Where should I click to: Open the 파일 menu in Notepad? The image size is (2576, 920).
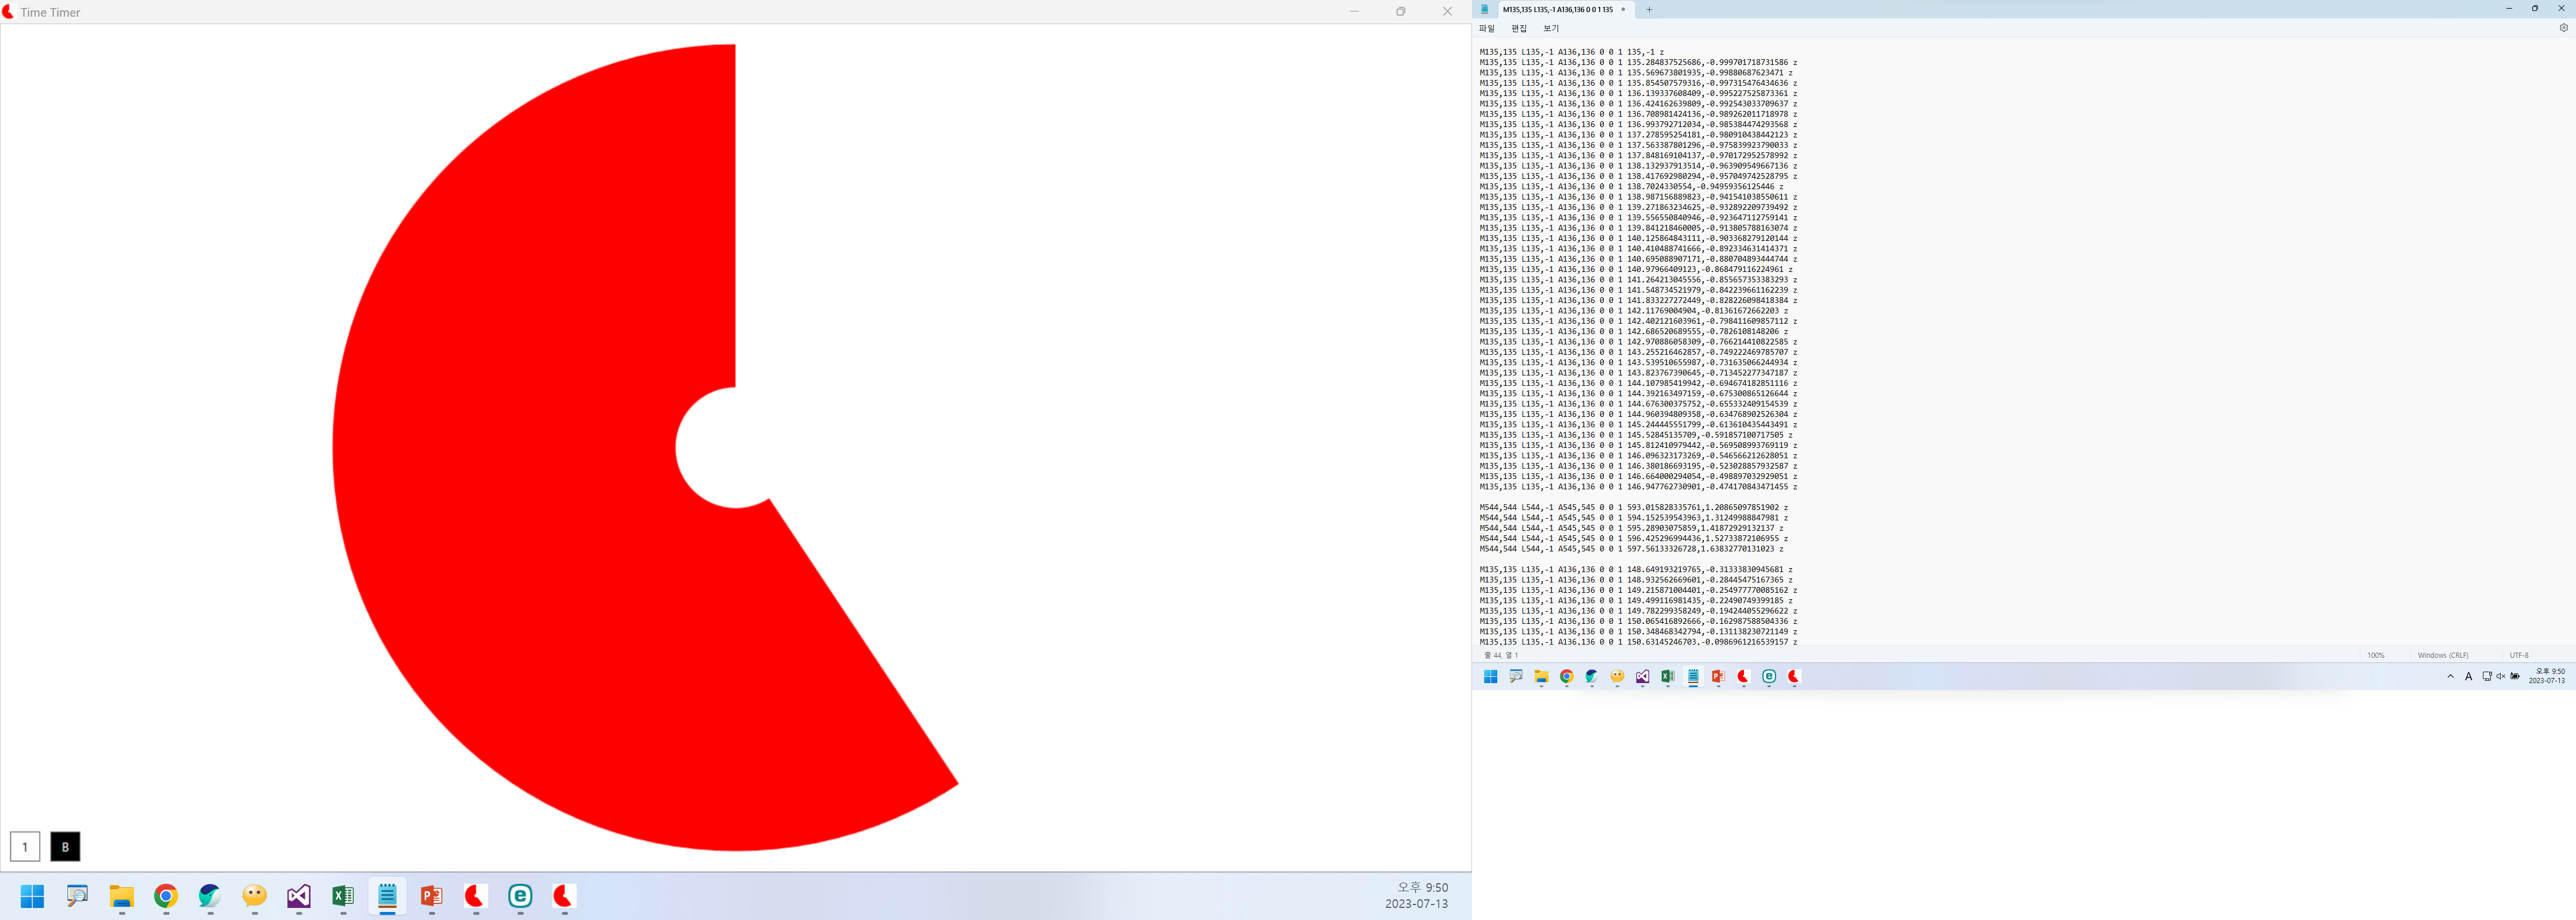(x=1486, y=28)
